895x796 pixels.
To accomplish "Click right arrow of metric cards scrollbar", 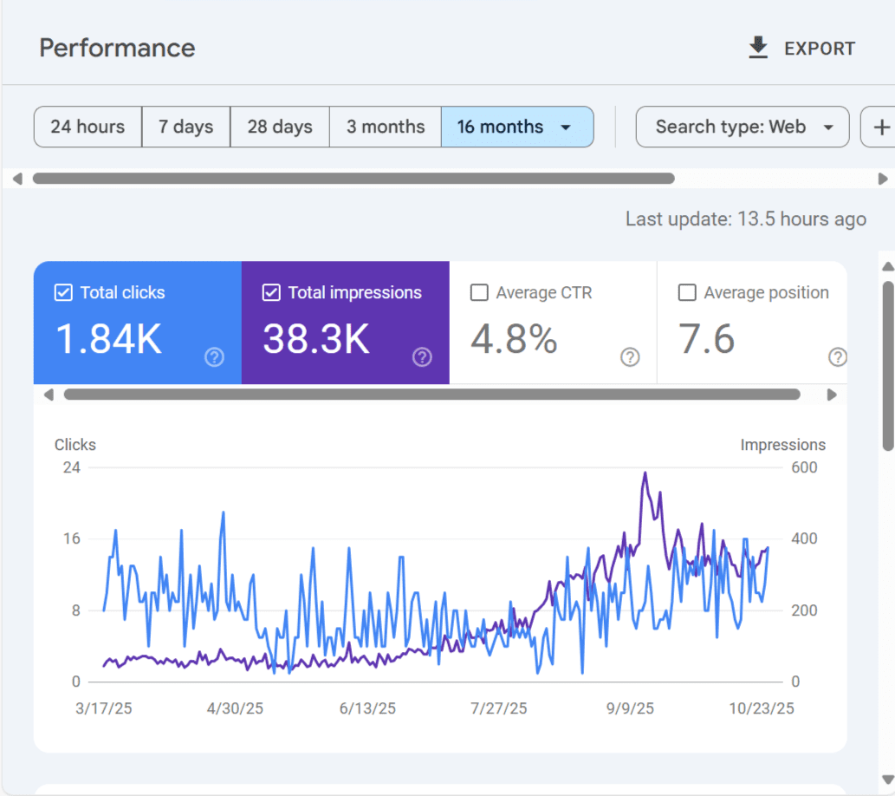I will pos(832,395).
